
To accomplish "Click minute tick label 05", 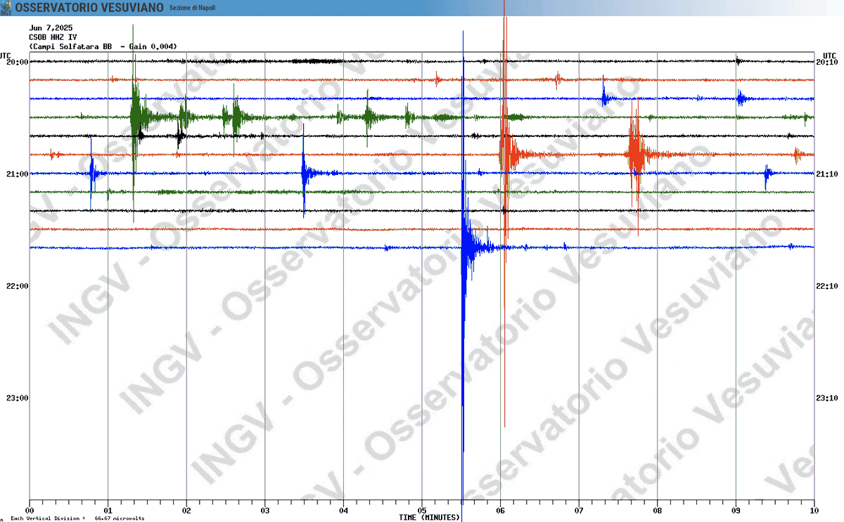I will pos(421,511).
